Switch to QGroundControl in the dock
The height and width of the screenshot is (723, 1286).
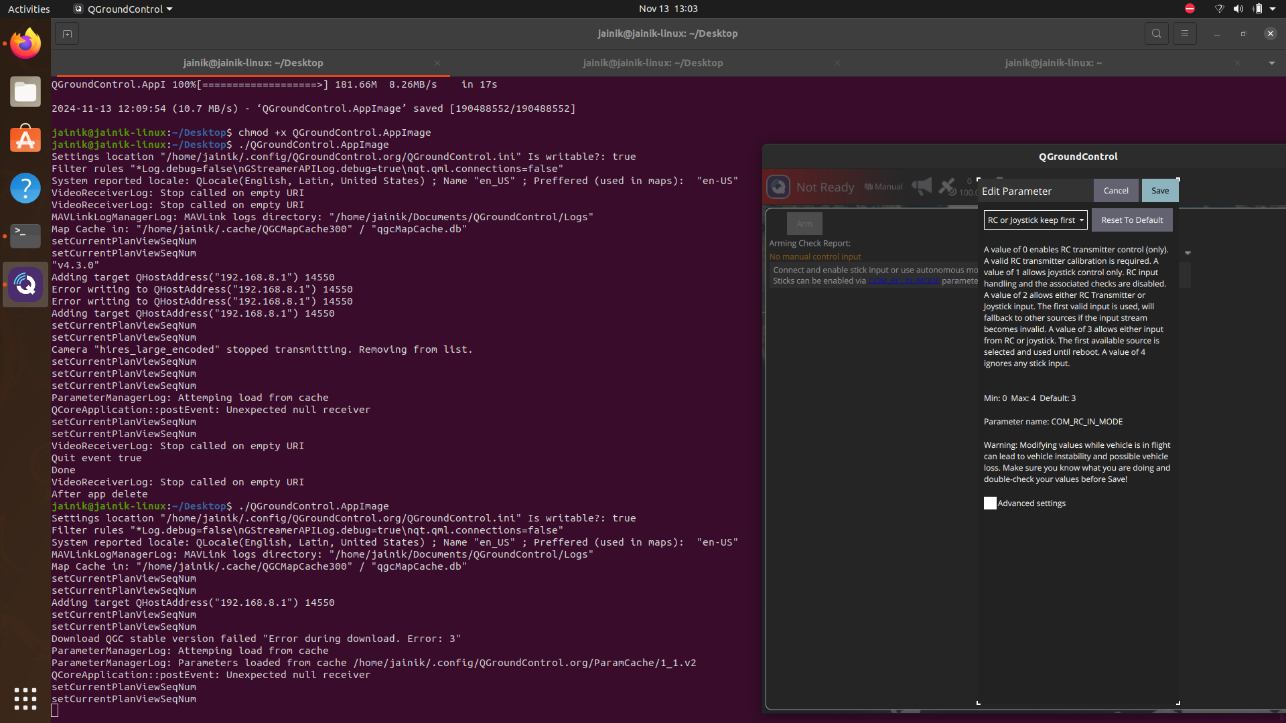pyautogui.click(x=25, y=285)
